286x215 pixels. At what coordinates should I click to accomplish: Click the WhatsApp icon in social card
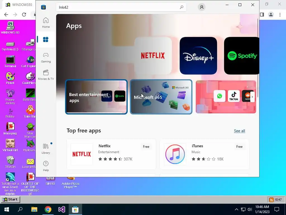coord(220,96)
